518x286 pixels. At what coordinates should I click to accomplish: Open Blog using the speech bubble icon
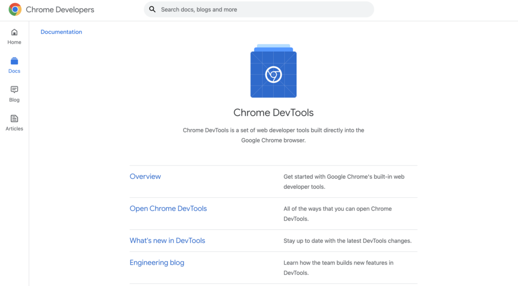point(14,90)
